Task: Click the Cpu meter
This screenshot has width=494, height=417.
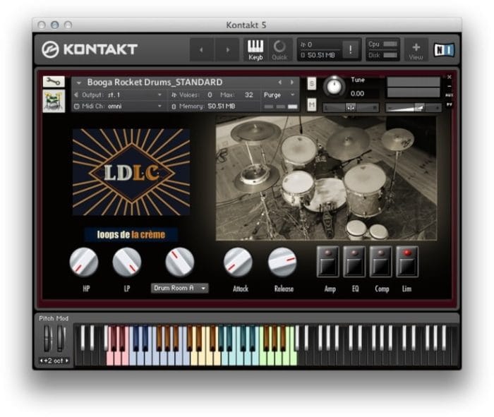Action: (382, 44)
